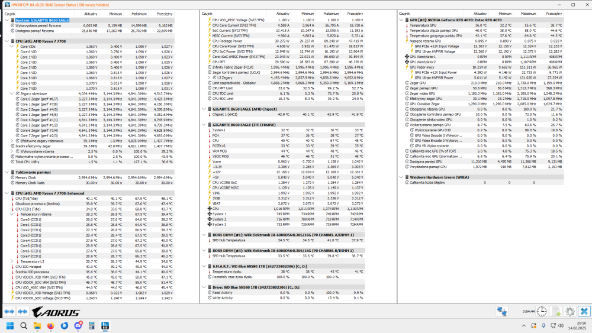Click the Przeciętny column header in left panel
592x333 pixels.
click(164, 12)
